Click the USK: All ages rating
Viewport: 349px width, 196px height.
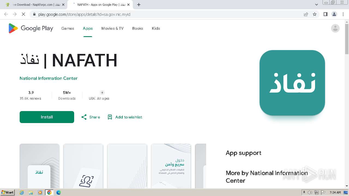99,95
